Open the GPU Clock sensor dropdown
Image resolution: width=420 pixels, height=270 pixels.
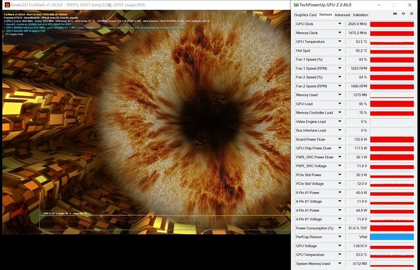[x=340, y=24]
